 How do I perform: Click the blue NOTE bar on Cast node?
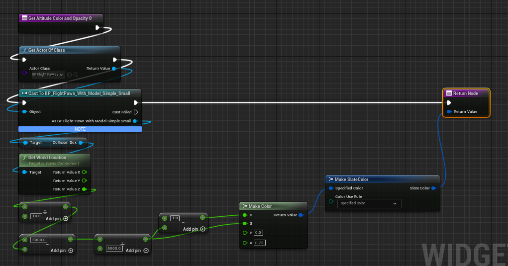80,129
